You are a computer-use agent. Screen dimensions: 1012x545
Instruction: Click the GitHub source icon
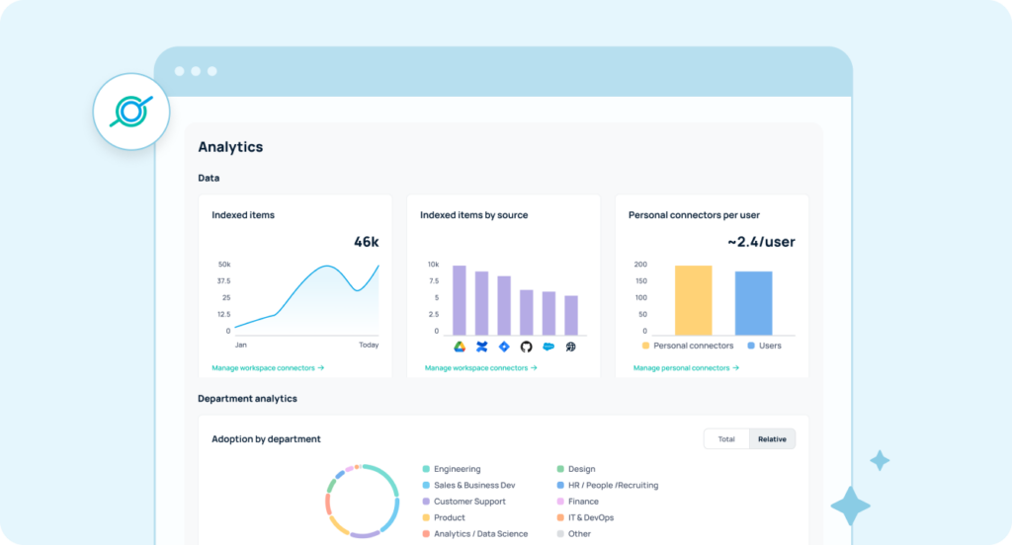526,347
